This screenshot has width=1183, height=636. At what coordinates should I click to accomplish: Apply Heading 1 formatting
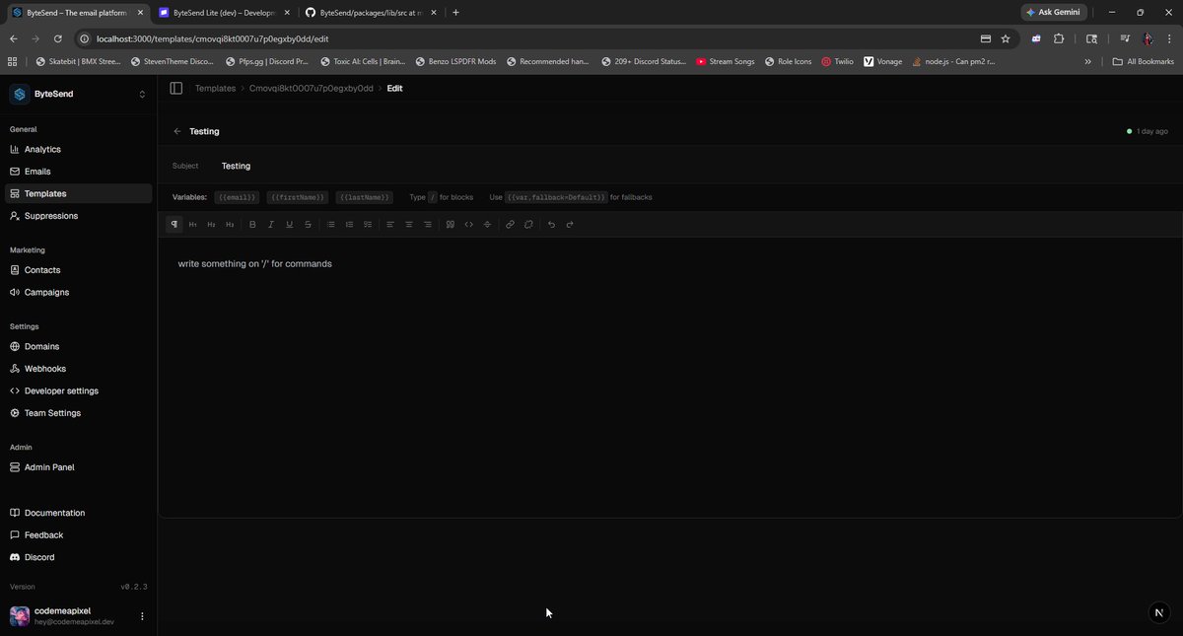tap(193, 224)
